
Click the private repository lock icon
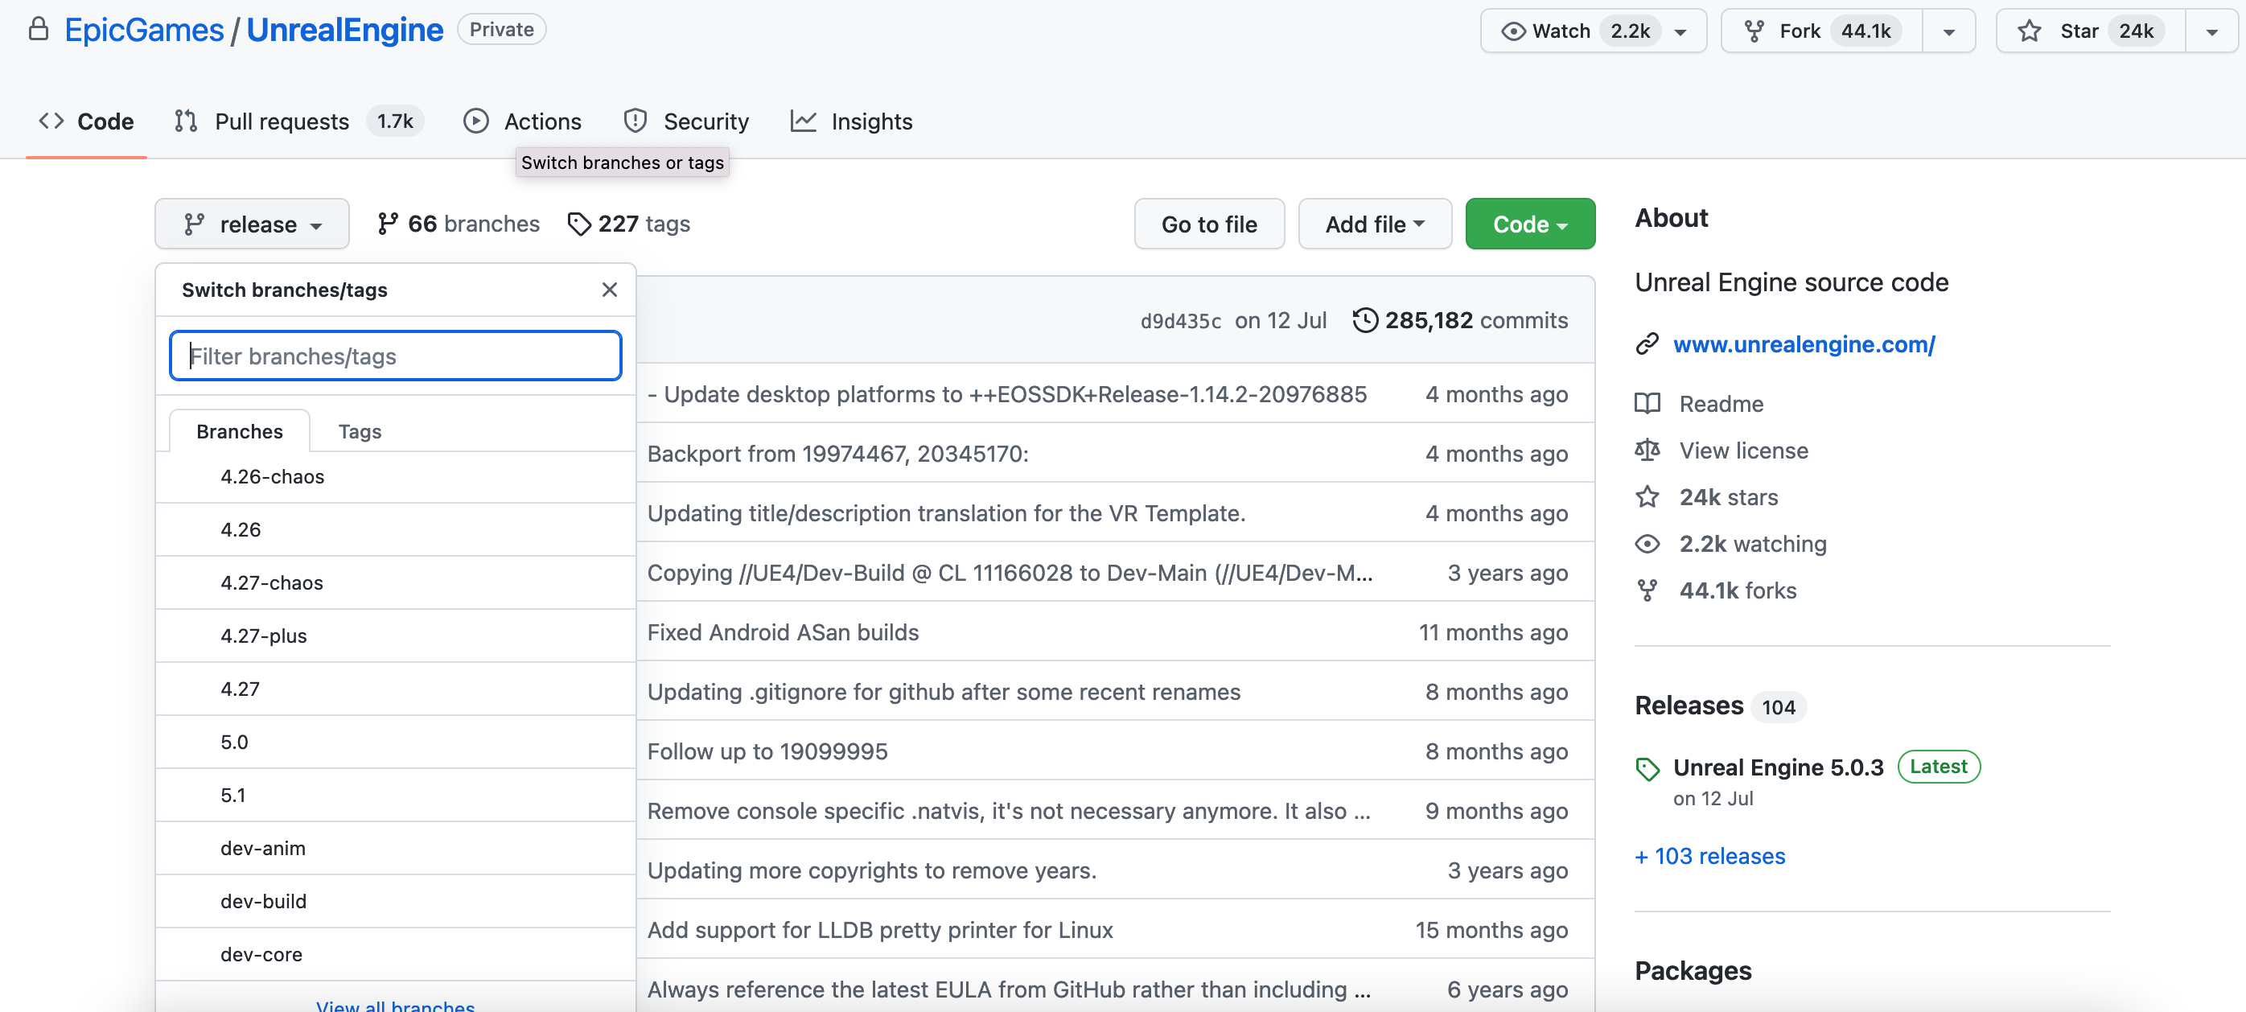click(38, 30)
